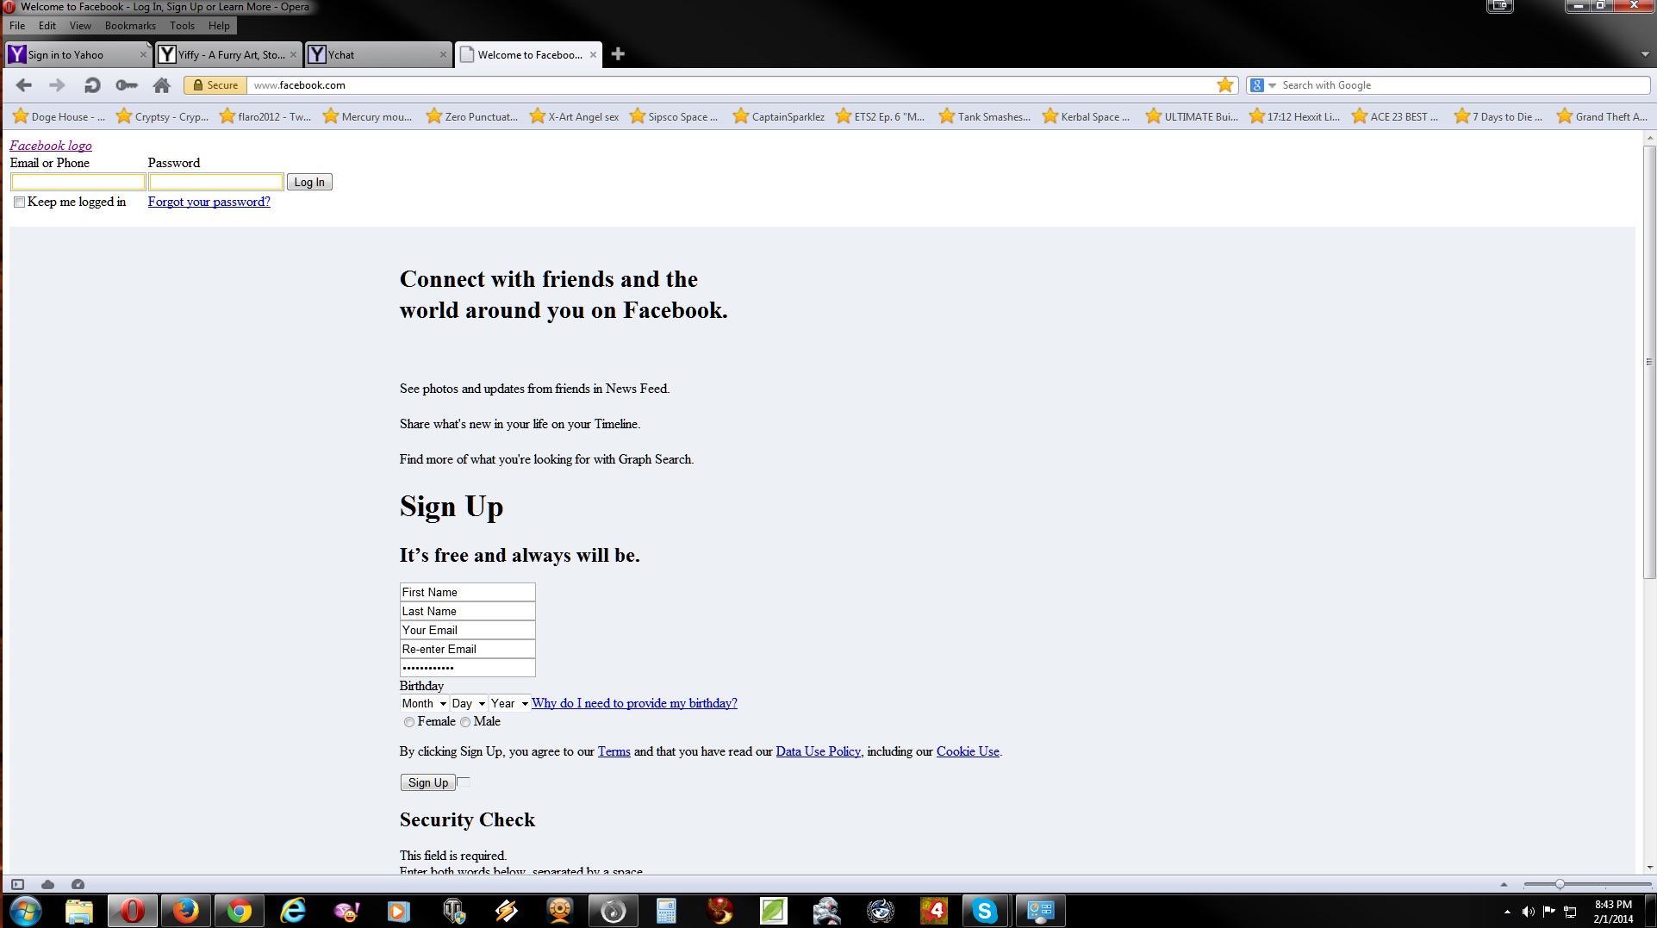
Task: Open the Tools menu
Action: click(182, 26)
